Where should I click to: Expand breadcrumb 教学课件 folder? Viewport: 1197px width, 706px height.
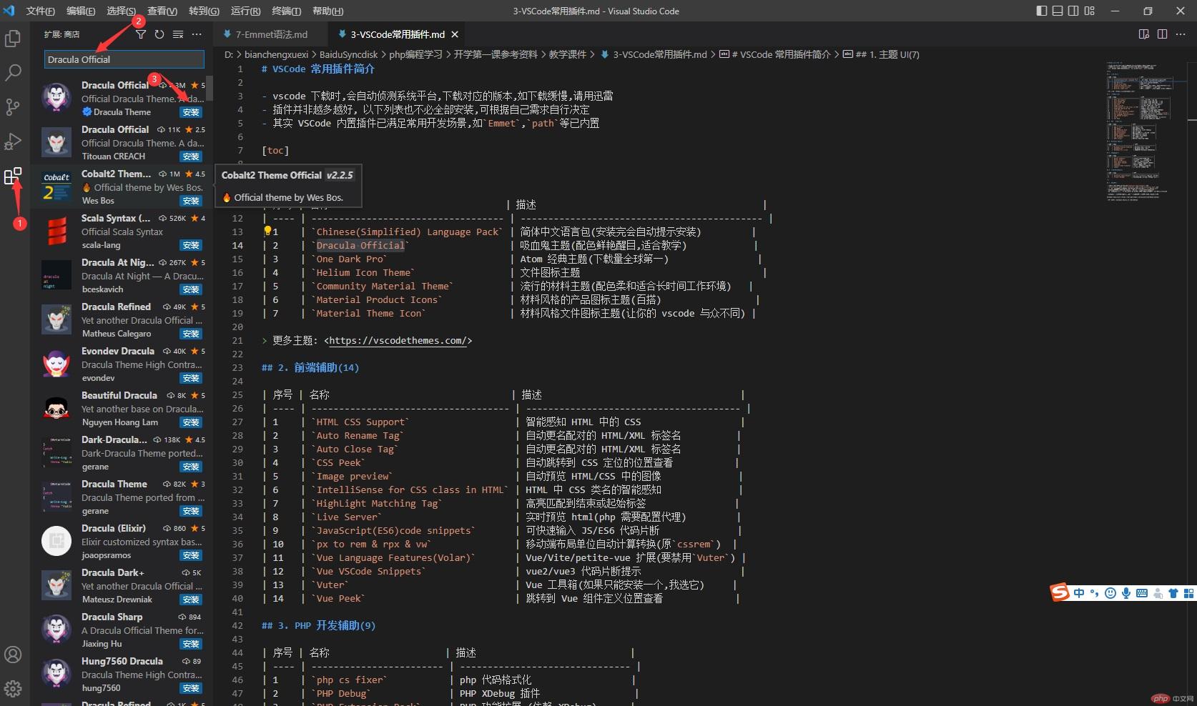(x=568, y=54)
